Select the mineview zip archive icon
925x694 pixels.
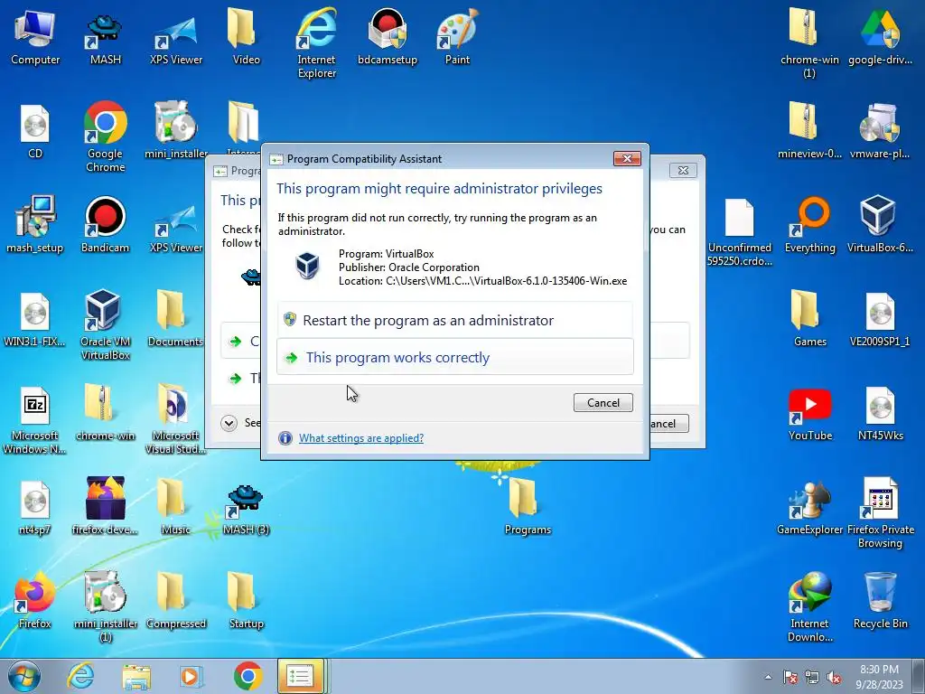point(809,130)
